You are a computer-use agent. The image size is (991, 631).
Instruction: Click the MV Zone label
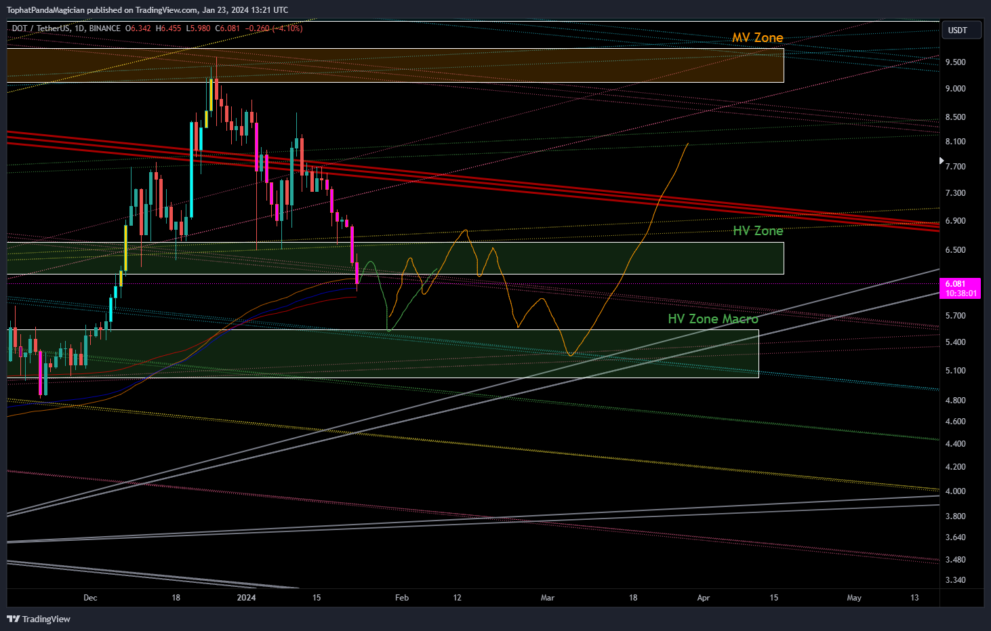(757, 38)
